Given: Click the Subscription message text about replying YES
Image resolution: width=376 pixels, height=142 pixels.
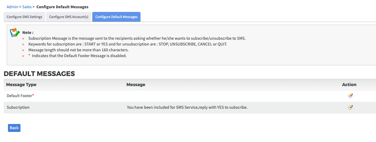Looking at the screenshot, I should tap(187, 107).
